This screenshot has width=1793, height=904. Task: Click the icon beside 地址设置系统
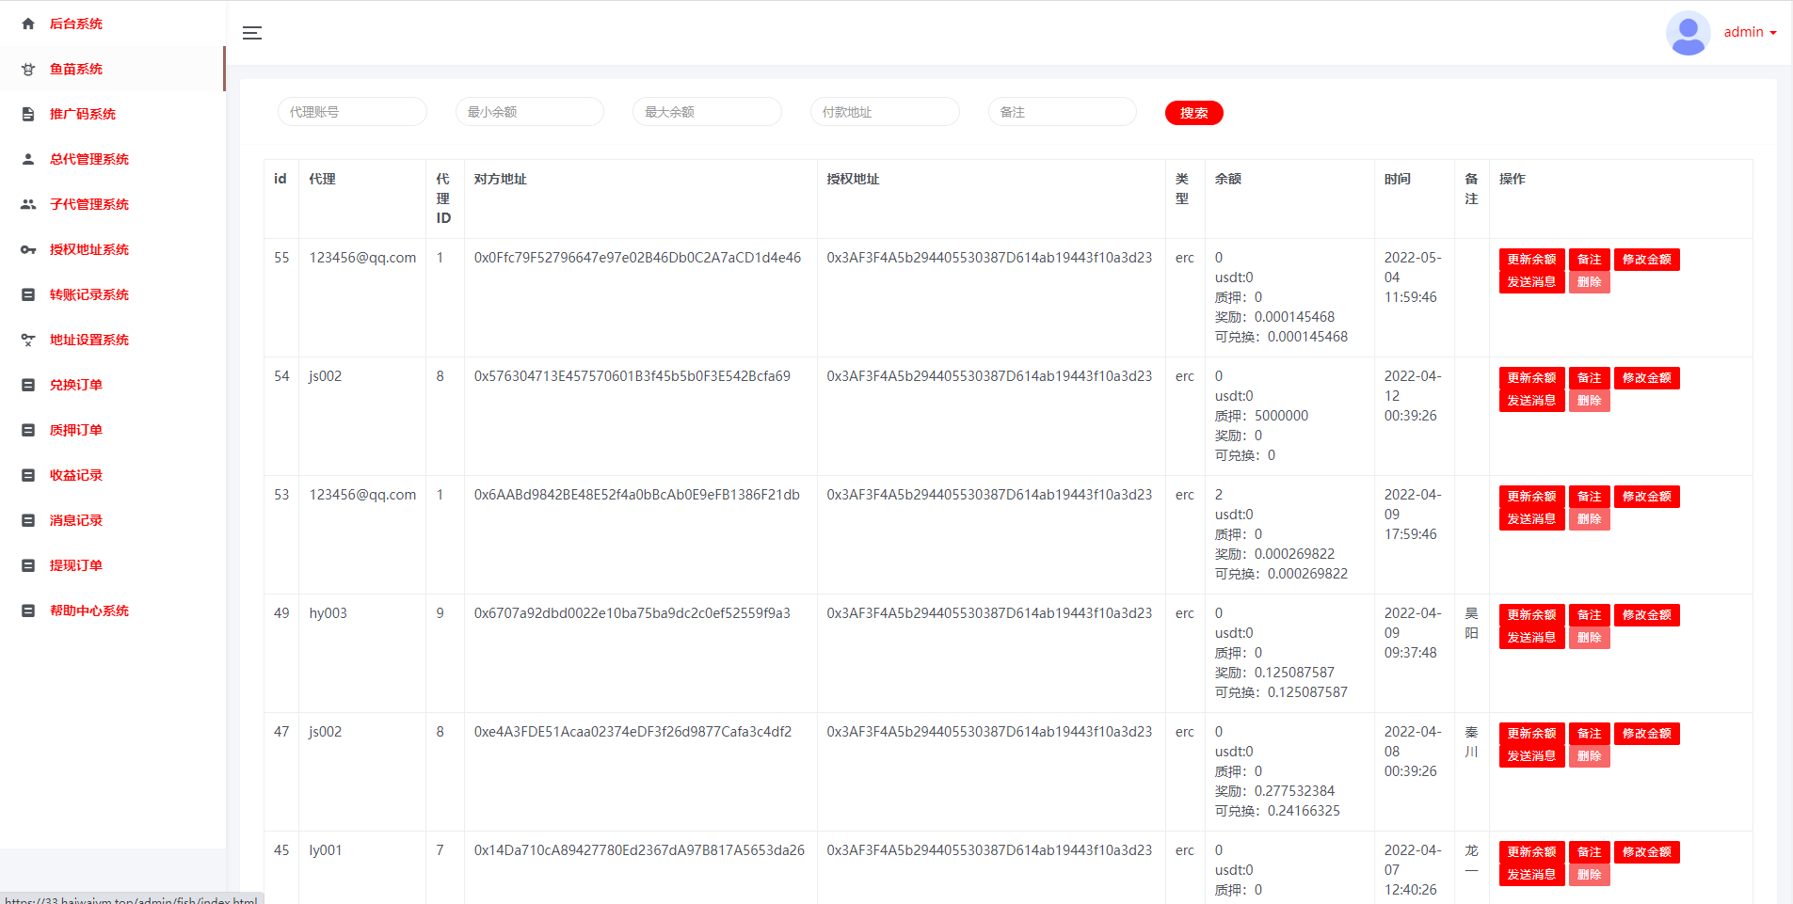tap(28, 340)
